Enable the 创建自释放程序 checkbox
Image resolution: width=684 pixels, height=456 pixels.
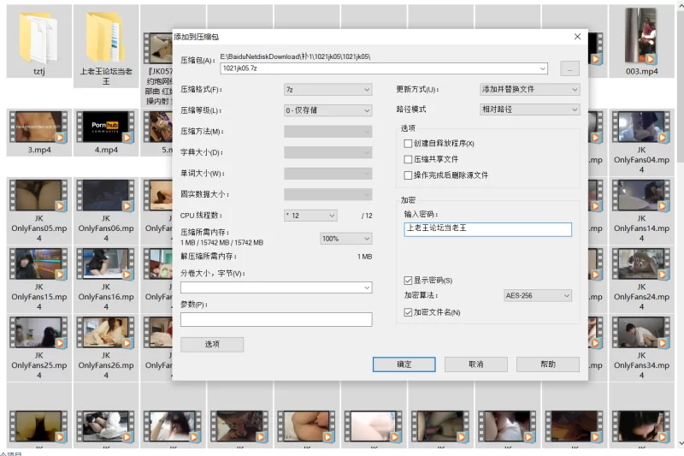pos(408,144)
